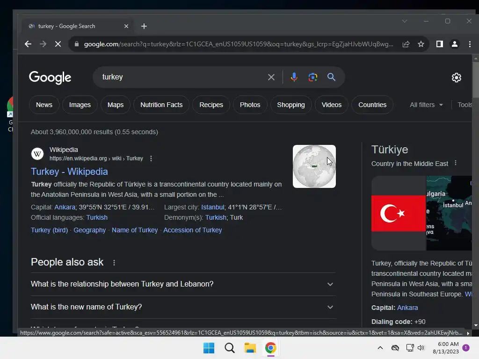Click the Ankara link in the Türkiye panel
Viewport: 479px width, 359px height.
point(407,308)
